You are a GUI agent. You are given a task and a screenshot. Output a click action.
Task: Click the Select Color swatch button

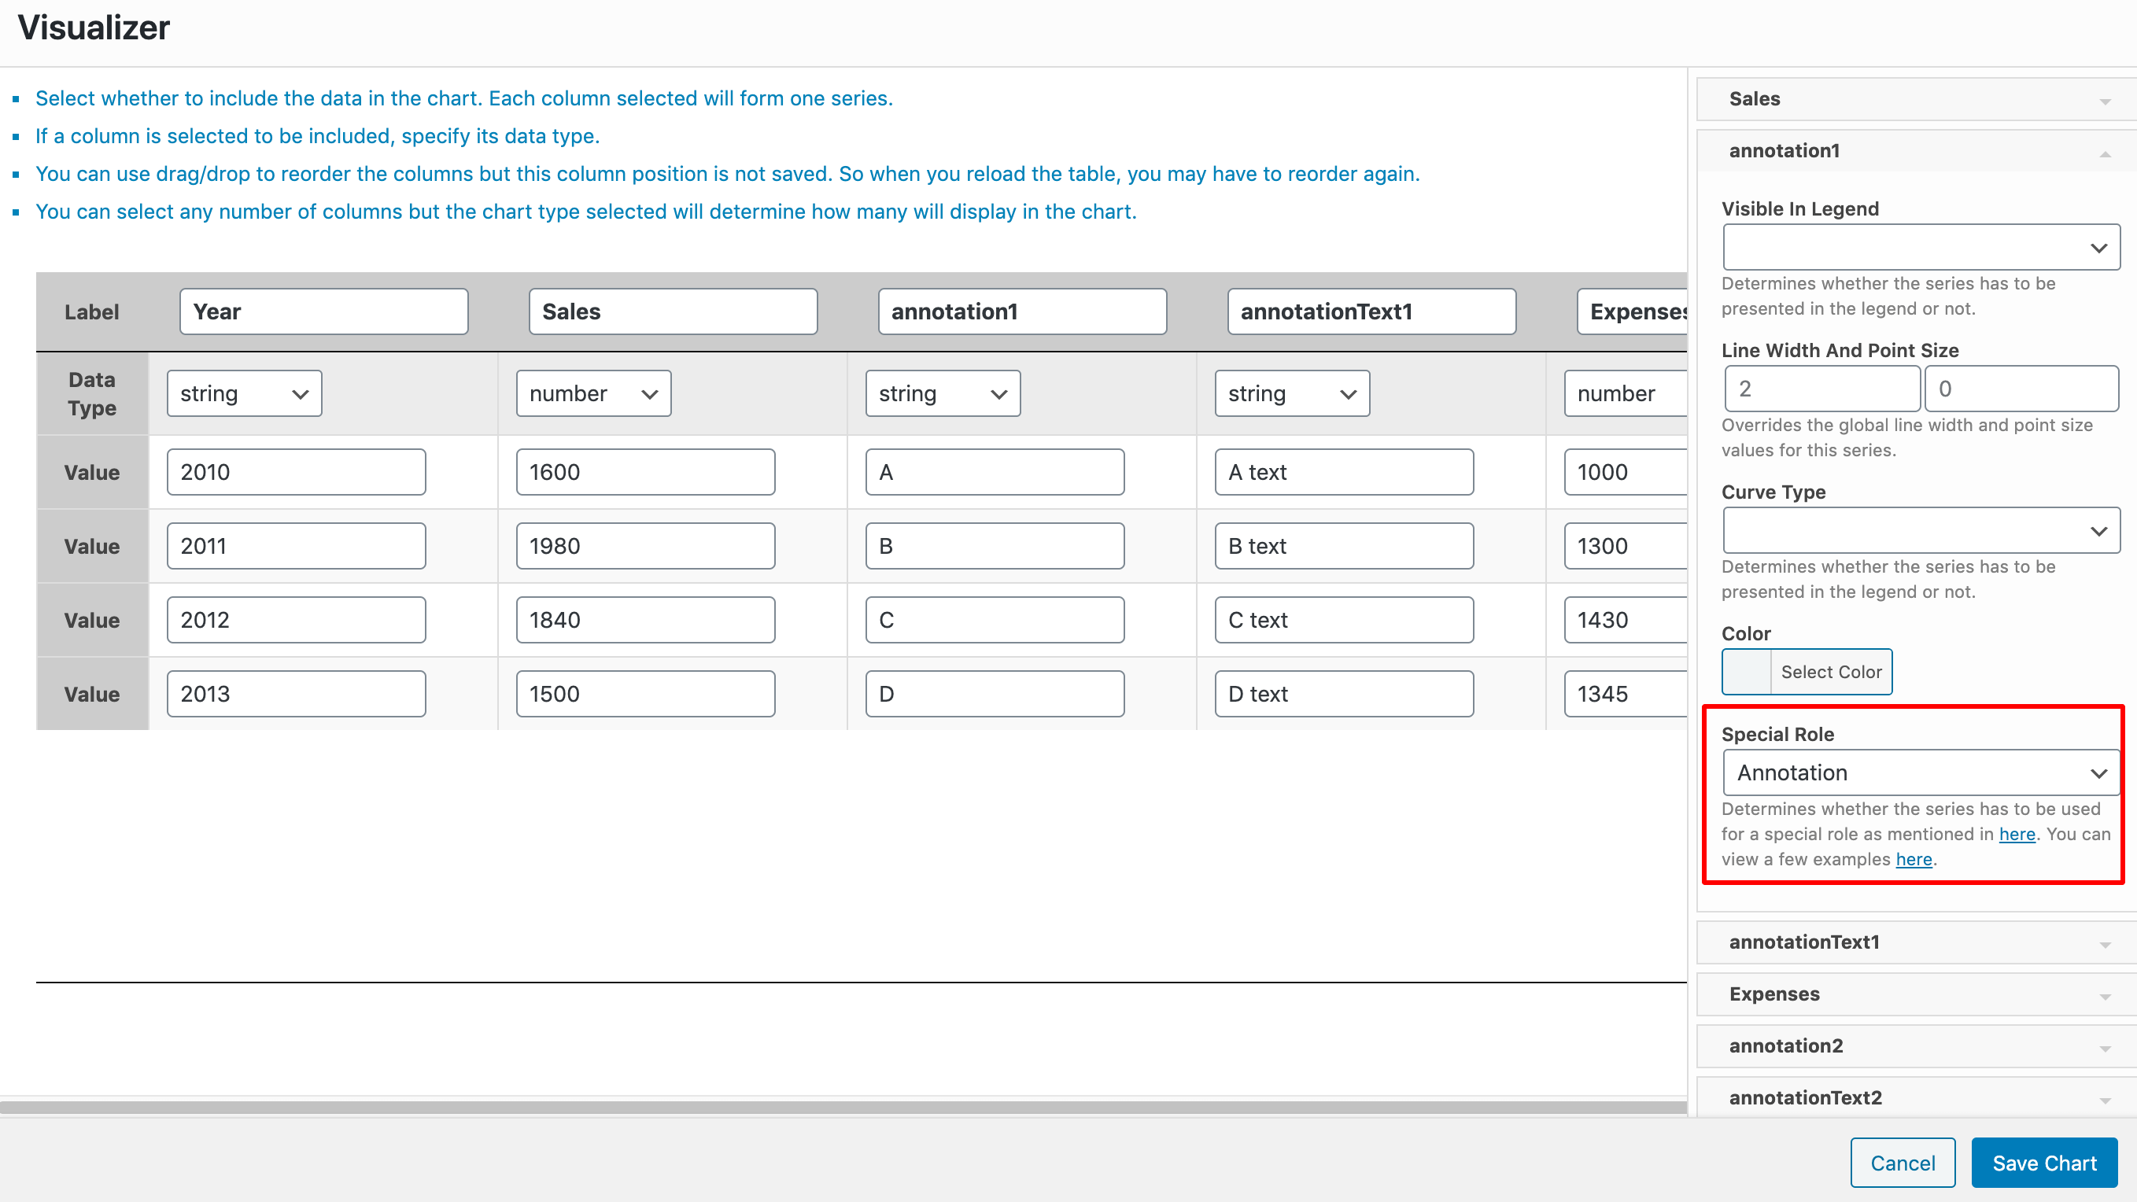[x=1807, y=672]
